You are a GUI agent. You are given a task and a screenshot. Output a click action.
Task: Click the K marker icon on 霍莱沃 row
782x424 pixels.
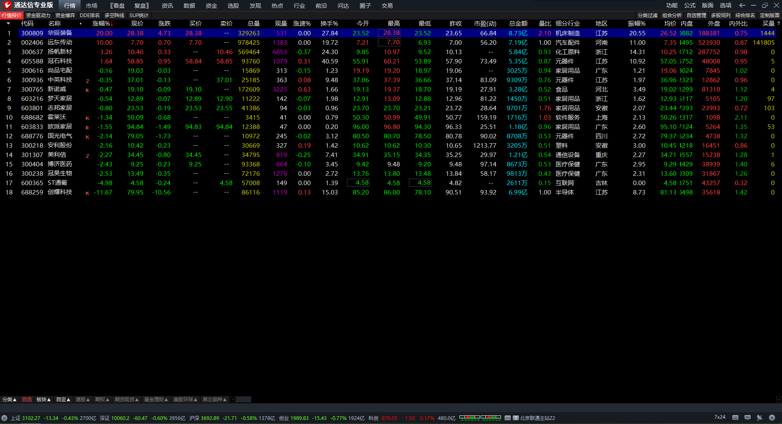pos(87,118)
